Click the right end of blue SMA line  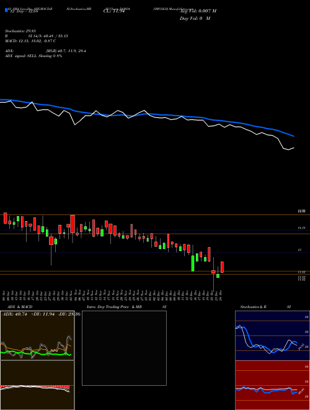[x=294, y=136]
